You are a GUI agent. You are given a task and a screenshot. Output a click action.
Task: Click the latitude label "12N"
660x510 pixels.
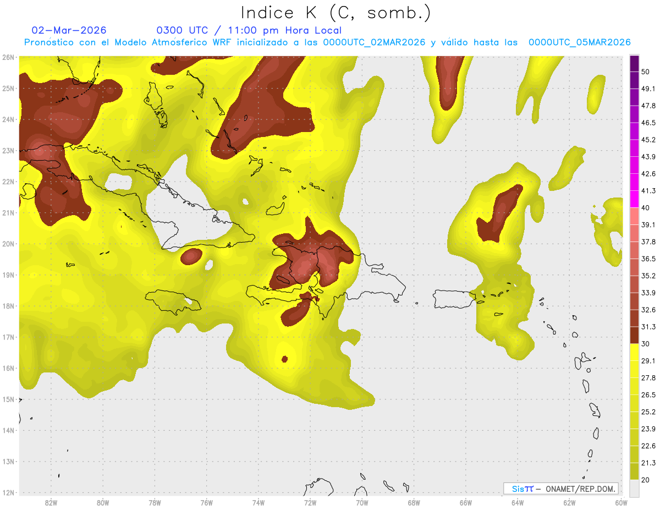8,492
